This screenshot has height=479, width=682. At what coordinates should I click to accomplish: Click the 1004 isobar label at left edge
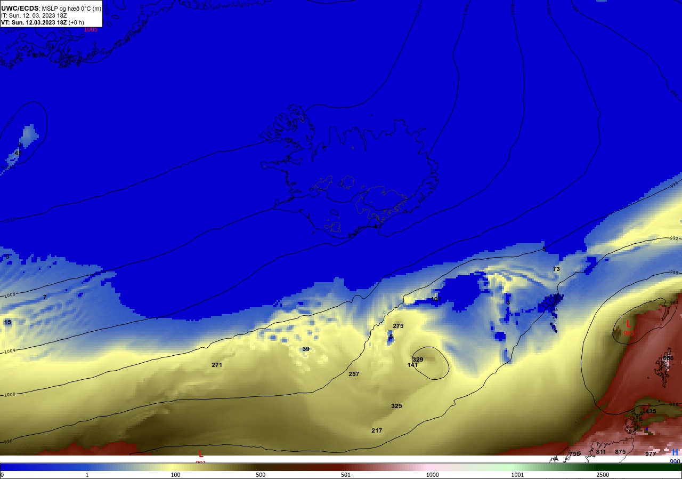tap(10, 351)
